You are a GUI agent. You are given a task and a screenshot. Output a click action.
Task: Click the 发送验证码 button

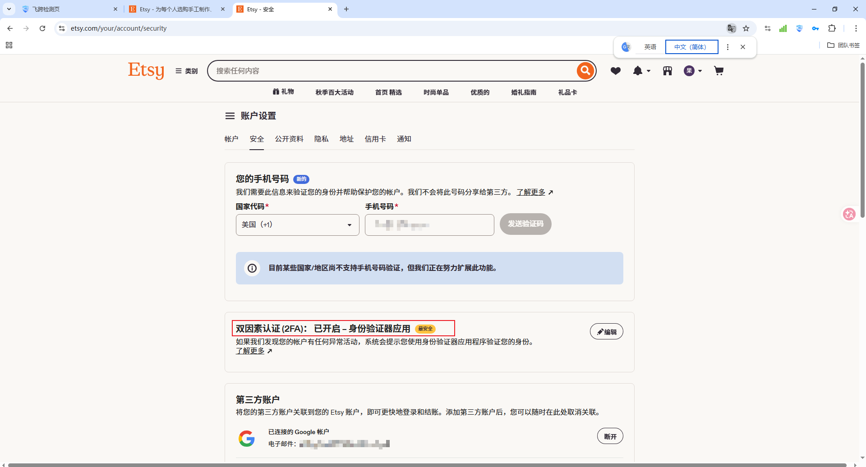525,224
